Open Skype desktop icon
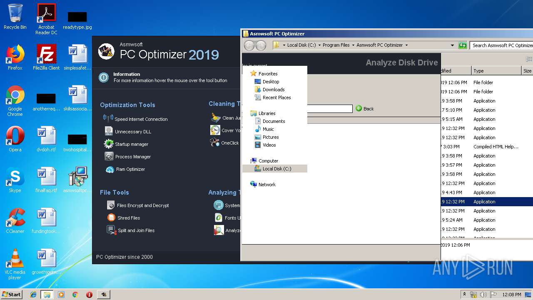Viewport: 533px width, 300px height. pos(15,180)
